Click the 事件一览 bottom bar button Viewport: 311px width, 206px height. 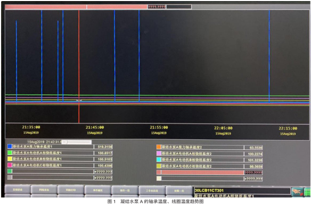125,191
